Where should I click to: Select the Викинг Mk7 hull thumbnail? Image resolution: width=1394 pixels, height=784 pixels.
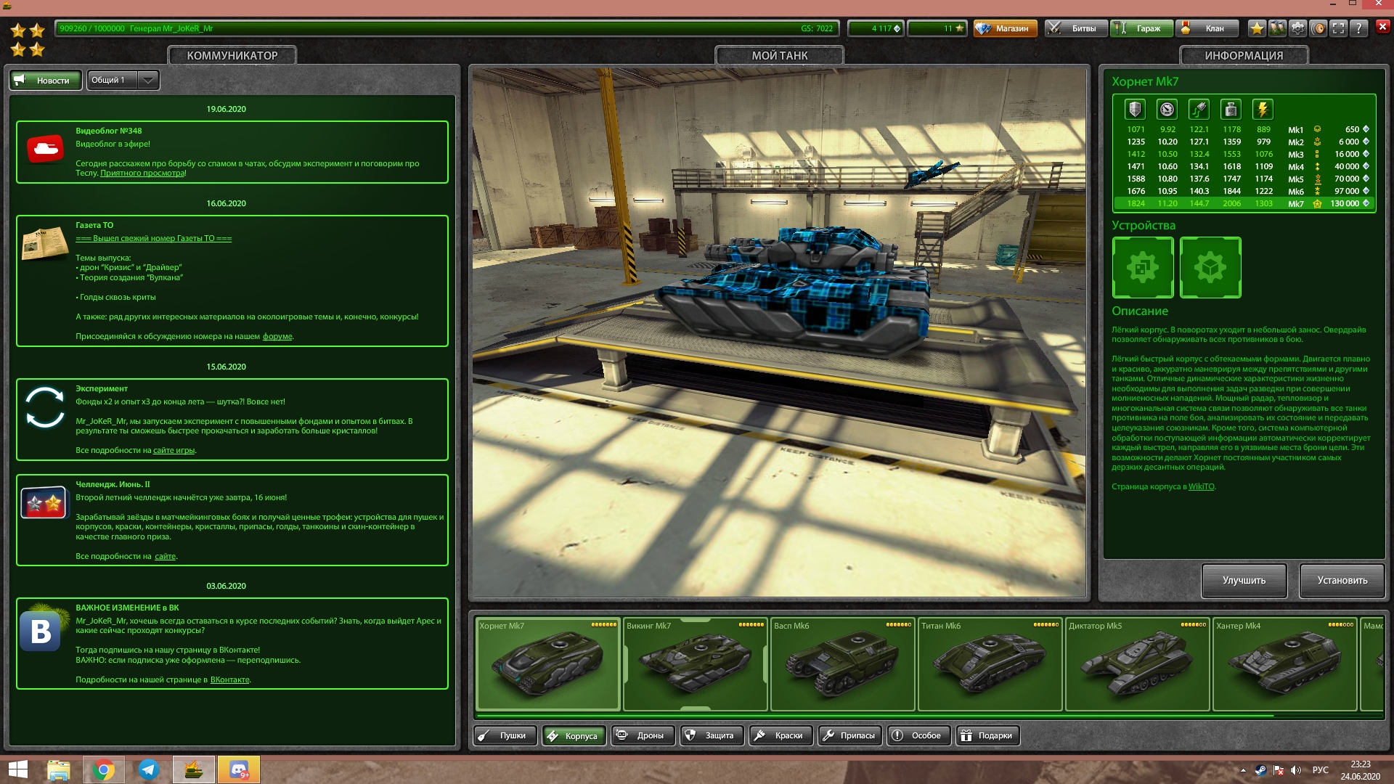(695, 664)
